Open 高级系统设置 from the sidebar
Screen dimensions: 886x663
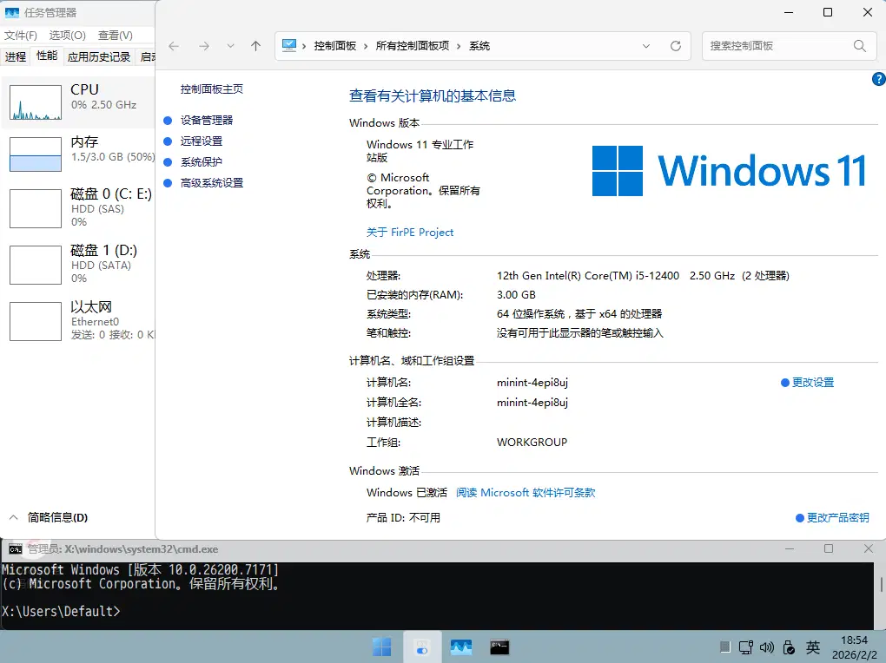coord(212,183)
